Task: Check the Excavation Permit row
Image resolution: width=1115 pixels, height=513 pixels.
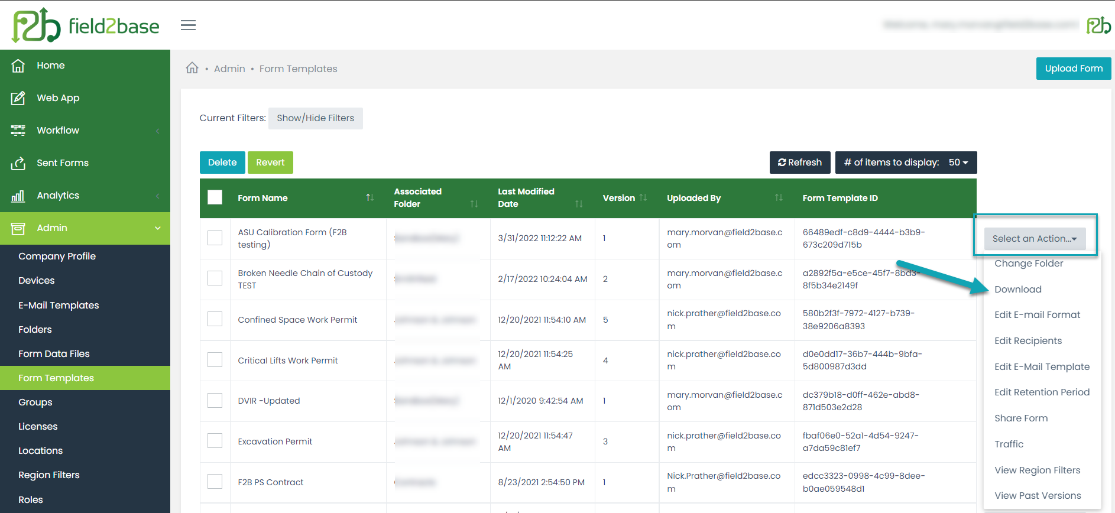Action: (215, 441)
